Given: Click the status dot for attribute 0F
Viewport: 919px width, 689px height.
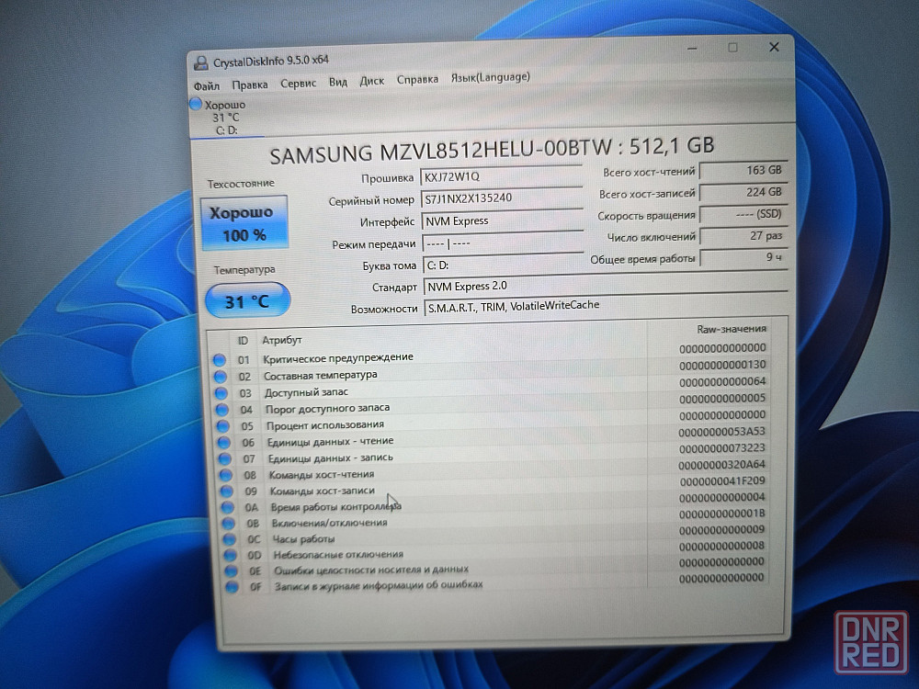Looking at the screenshot, I should click(x=233, y=586).
